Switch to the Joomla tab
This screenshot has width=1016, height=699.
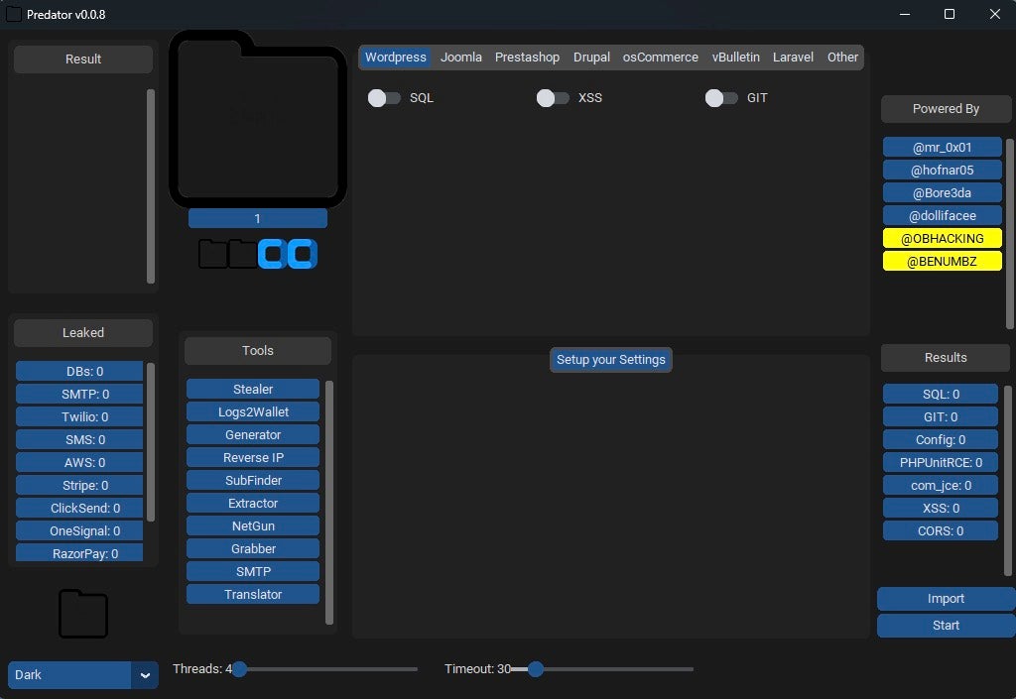[x=461, y=58]
